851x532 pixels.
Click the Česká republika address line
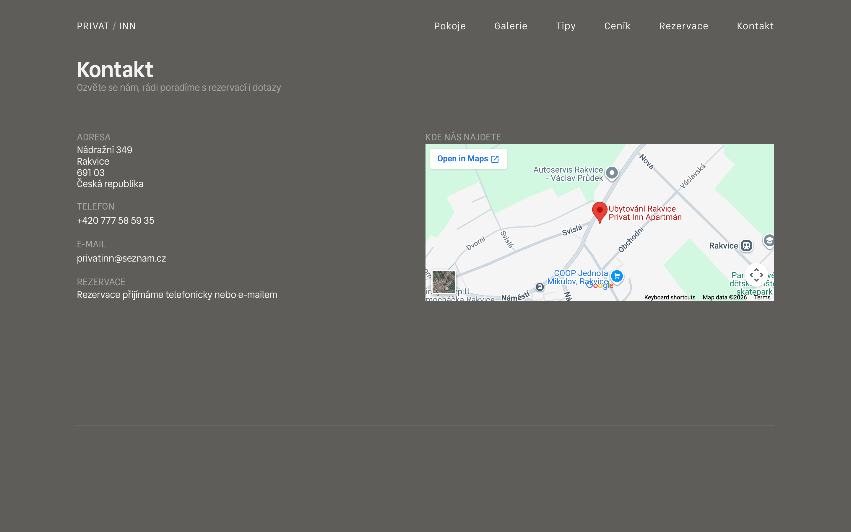coord(110,184)
